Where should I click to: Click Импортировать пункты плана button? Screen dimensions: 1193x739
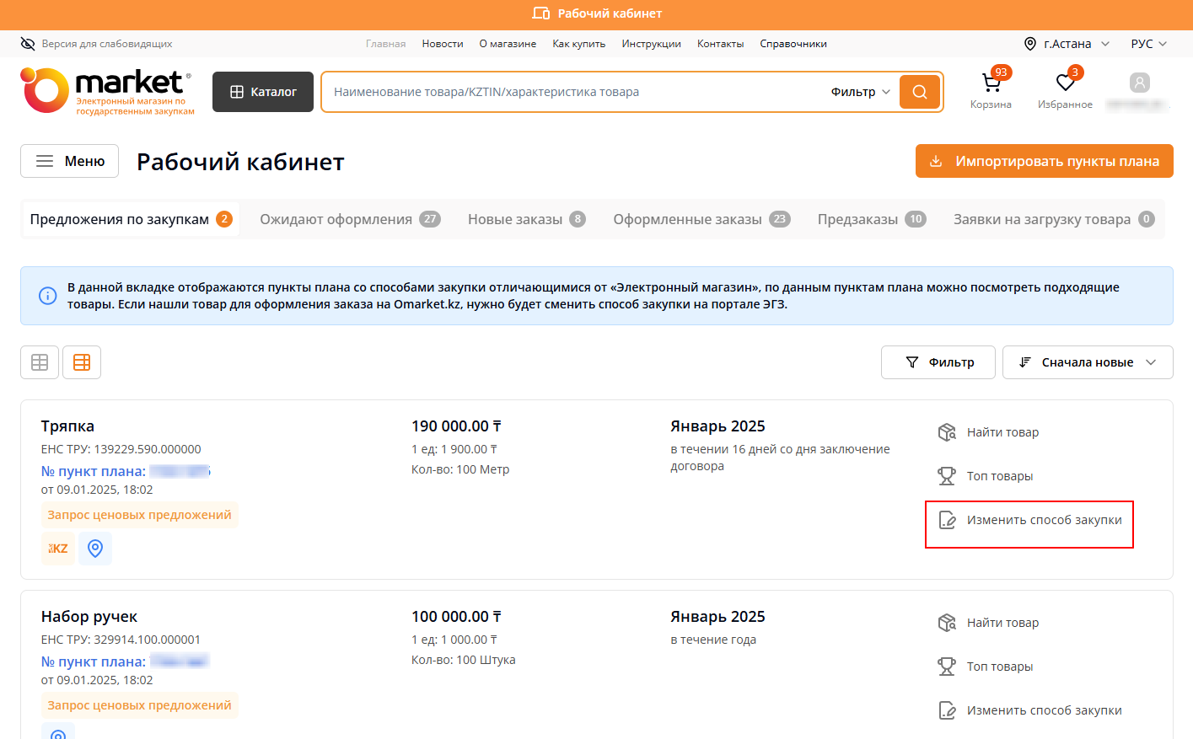point(1044,161)
